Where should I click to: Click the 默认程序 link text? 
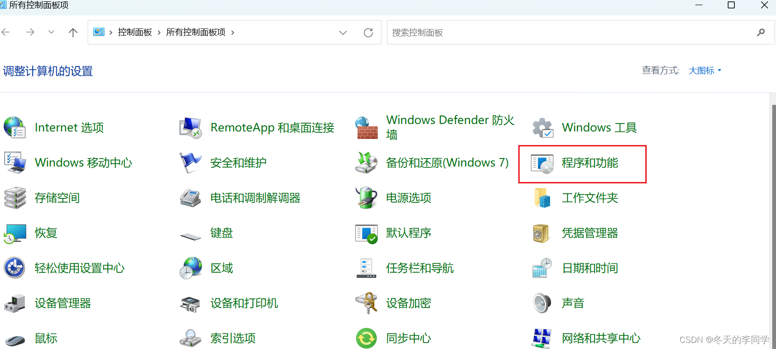coord(409,233)
